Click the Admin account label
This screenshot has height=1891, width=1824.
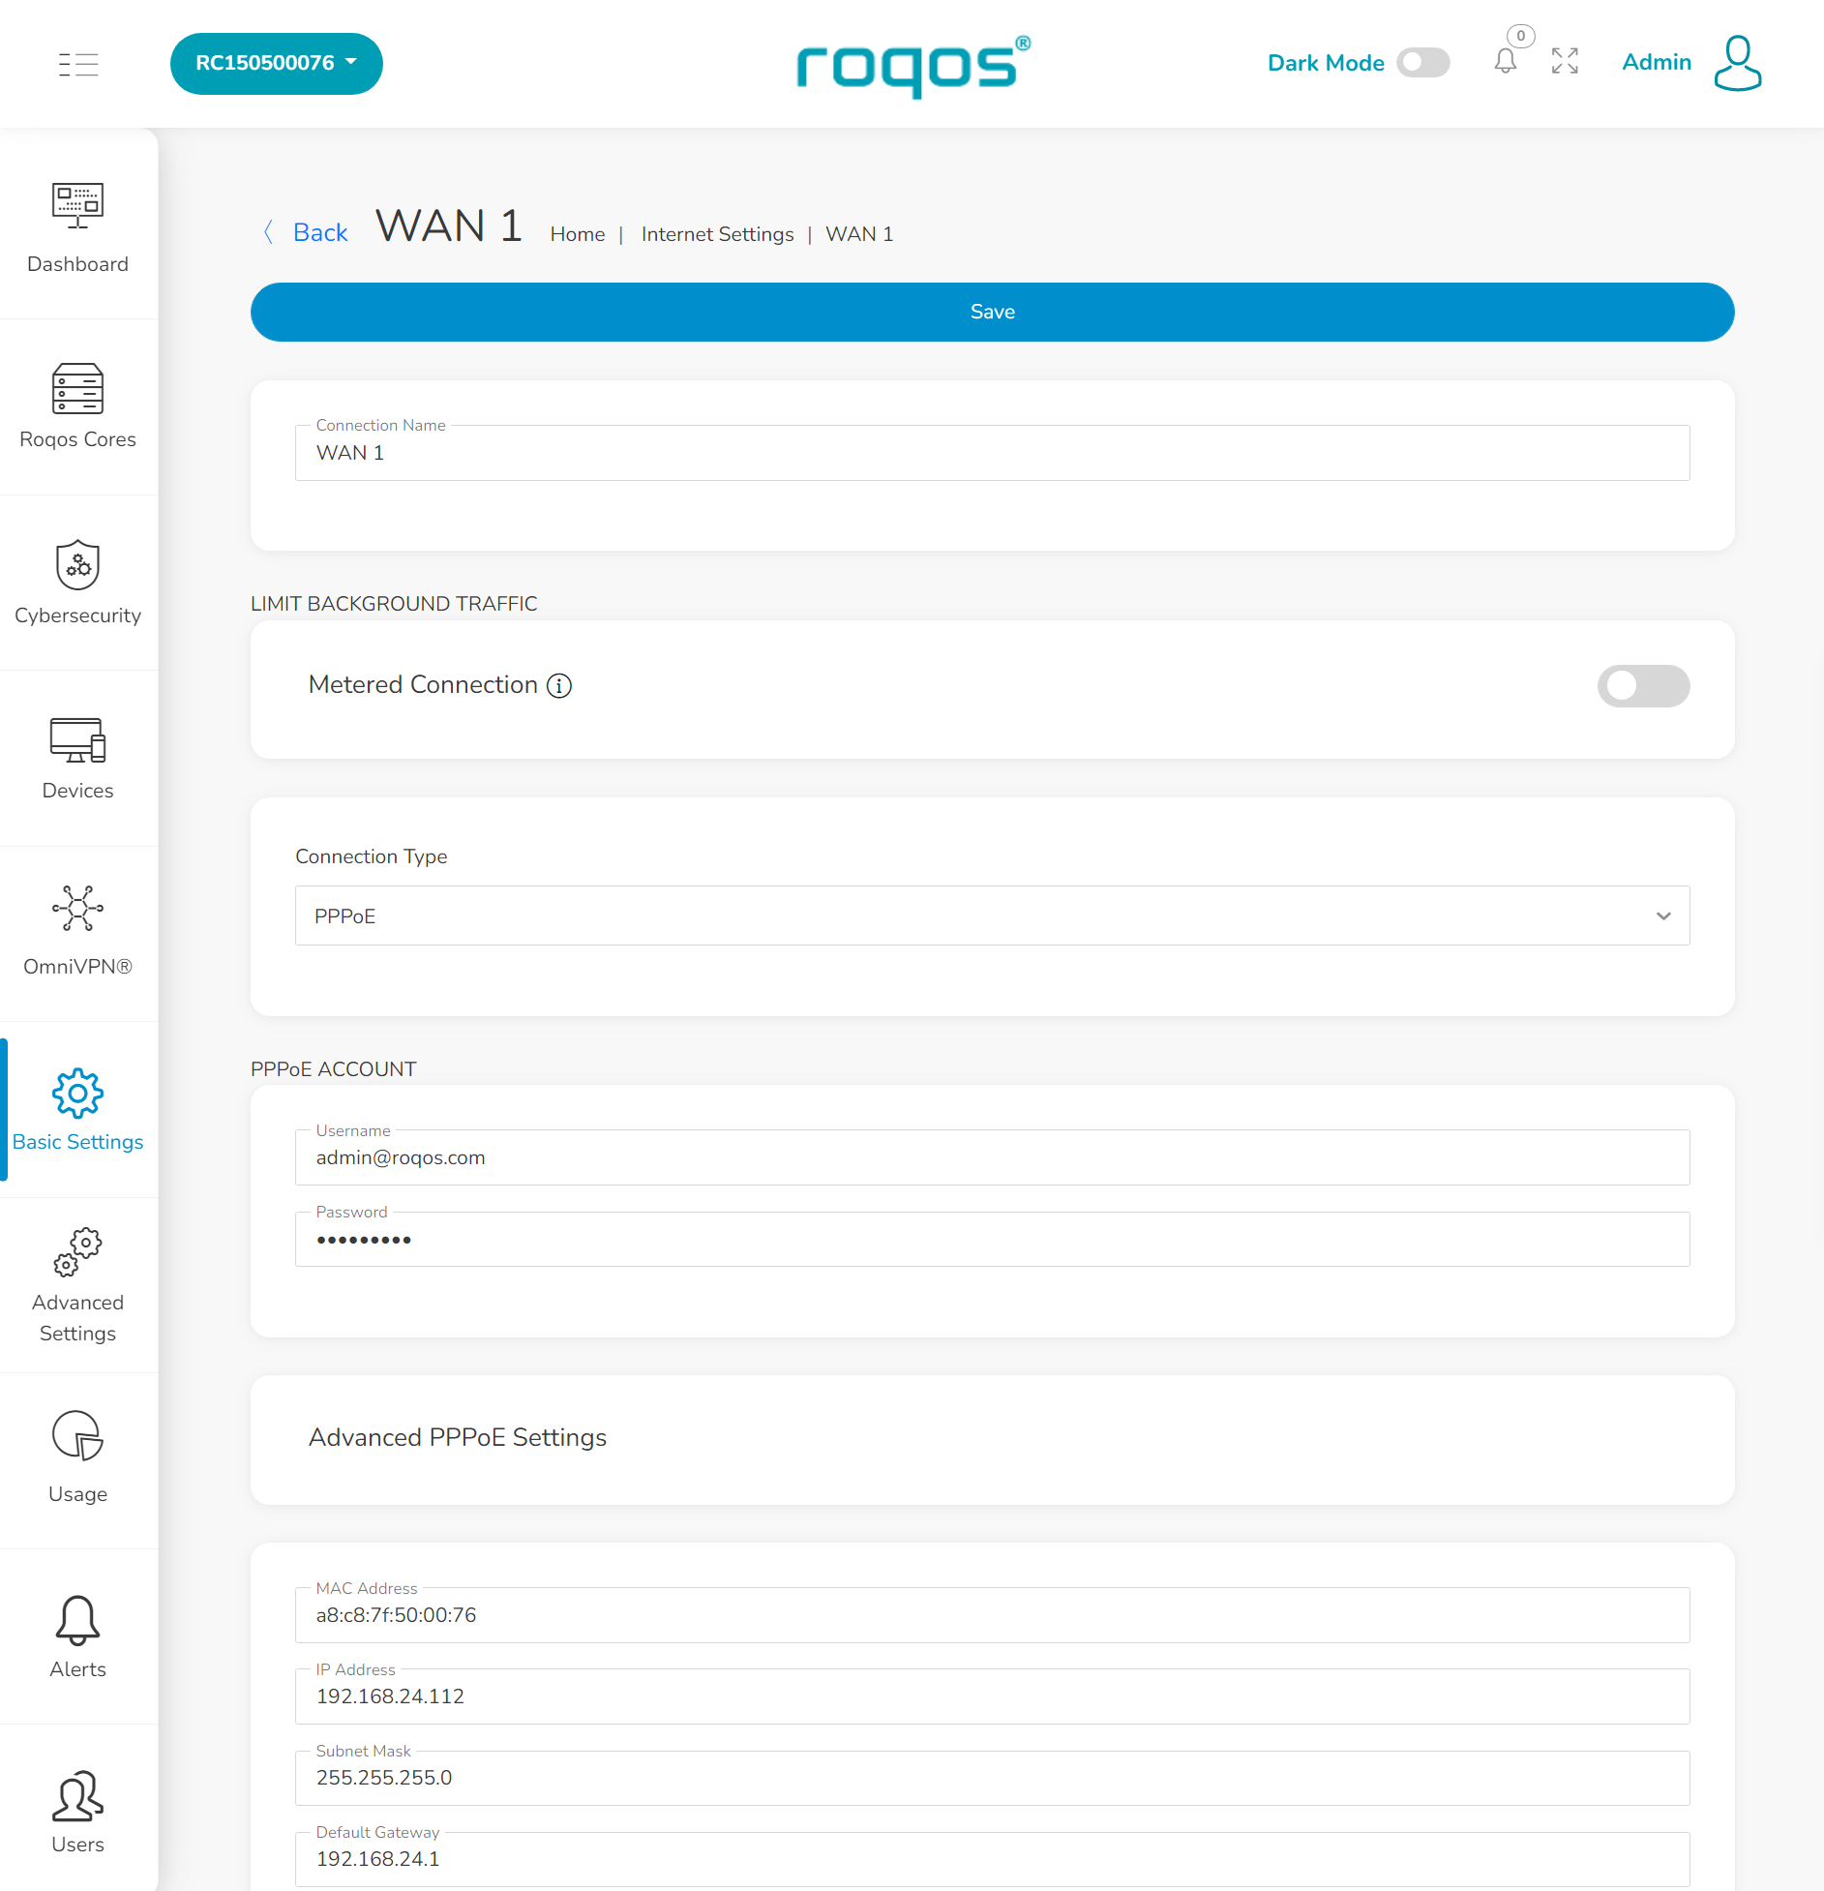tap(1657, 62)
